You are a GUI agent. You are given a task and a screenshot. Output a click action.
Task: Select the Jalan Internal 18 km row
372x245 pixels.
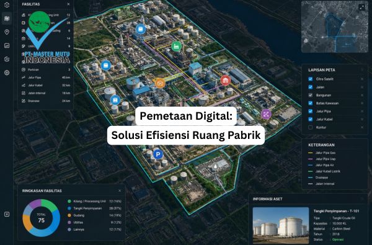pyautogui.click(x=46, y=93)
